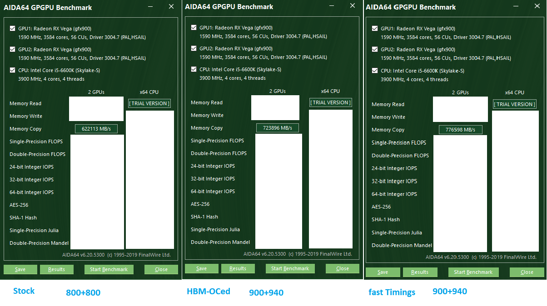Click Close button in the fast Timings window
Image resolution: width=547 pixels, height=306 pixels.
click(x=527, y=272)
